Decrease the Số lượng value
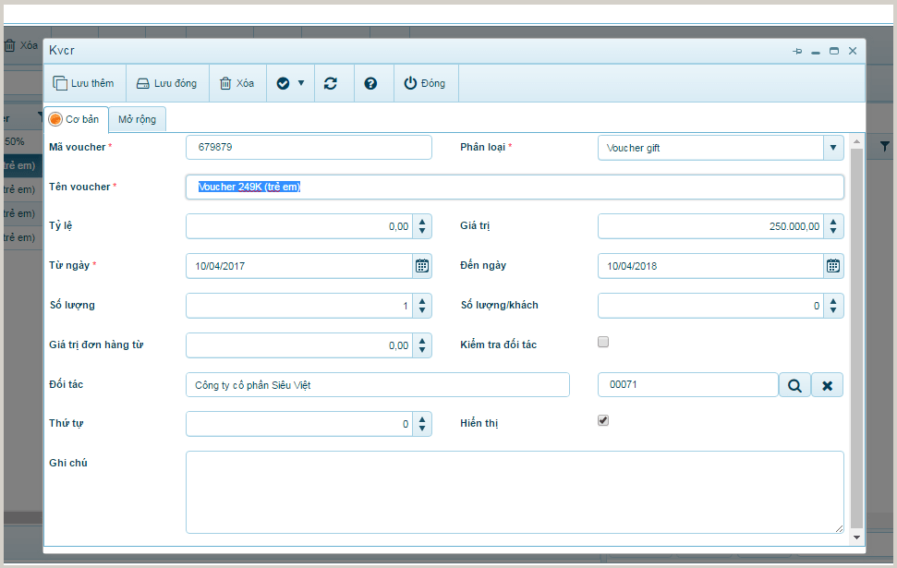Viewport: 897px width, 568px height. click(422, 310)
